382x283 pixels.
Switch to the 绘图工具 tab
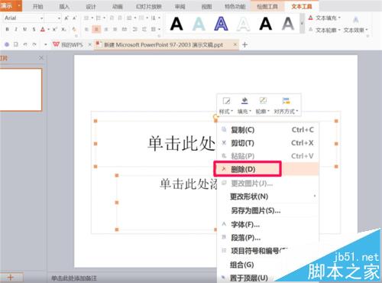click(x=267, y=6)
